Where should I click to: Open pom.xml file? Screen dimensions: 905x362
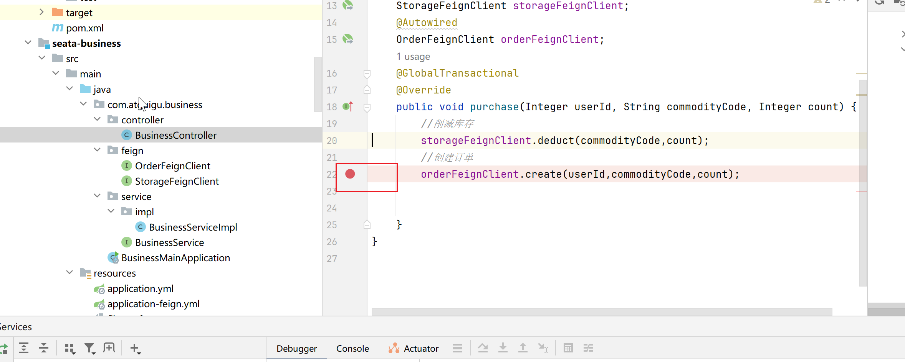(x=85, y=28)
